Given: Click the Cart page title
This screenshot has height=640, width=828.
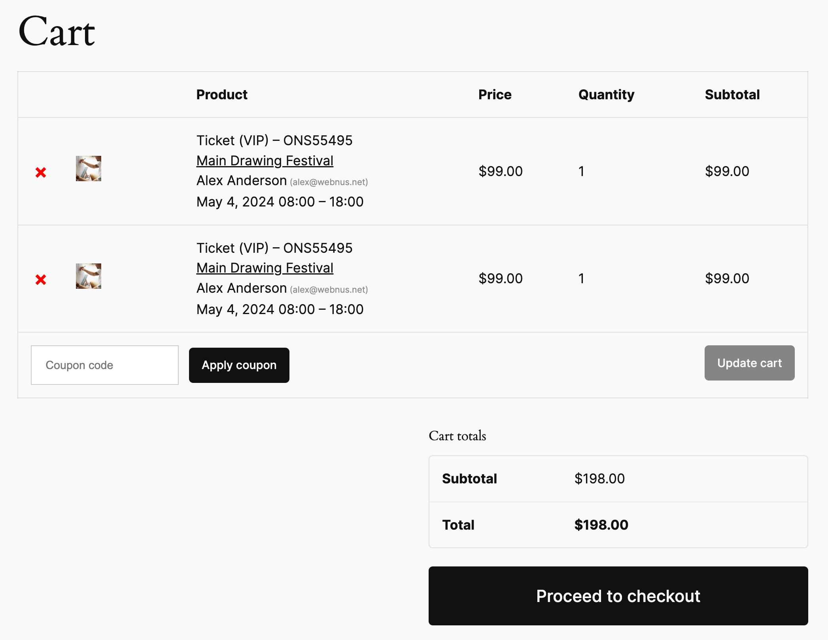Looking at the screenshot, I should point(57,32).
